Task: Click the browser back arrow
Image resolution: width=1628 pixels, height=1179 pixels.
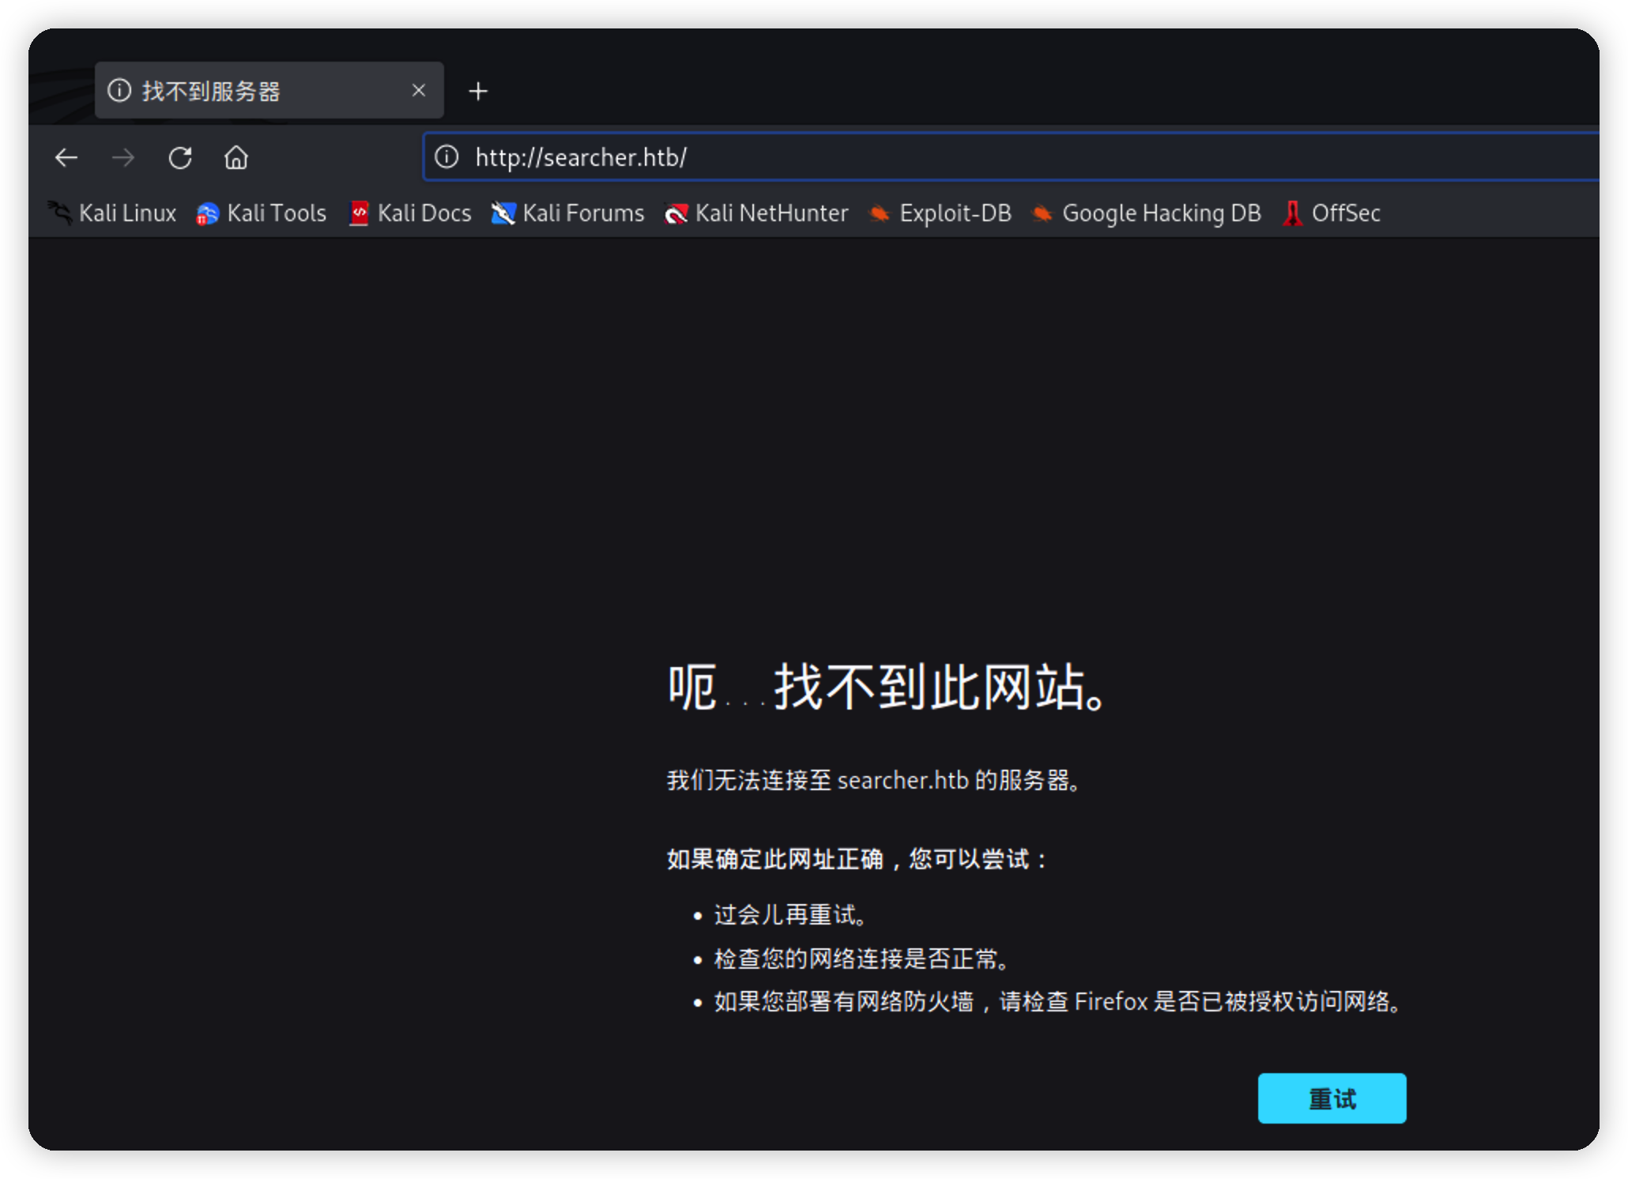Action: click(x=66, y=158)
